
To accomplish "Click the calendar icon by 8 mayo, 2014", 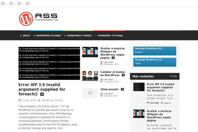I will tap(19, 100).
